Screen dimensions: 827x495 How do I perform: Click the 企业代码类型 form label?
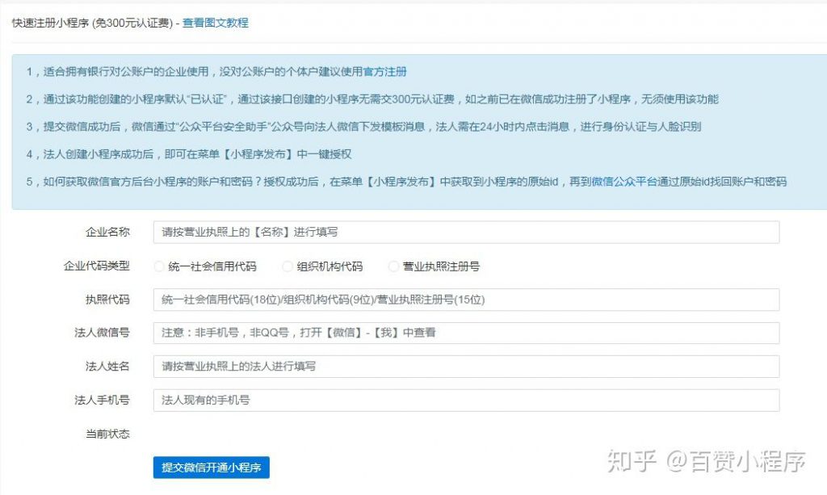point(96,266)
